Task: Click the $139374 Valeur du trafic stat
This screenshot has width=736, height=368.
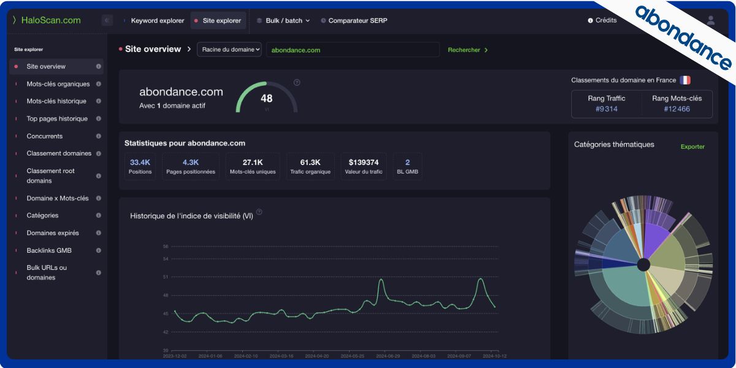Action: coord(364,166)
